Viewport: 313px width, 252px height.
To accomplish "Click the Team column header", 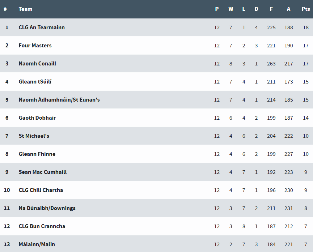I will (25, 9).
